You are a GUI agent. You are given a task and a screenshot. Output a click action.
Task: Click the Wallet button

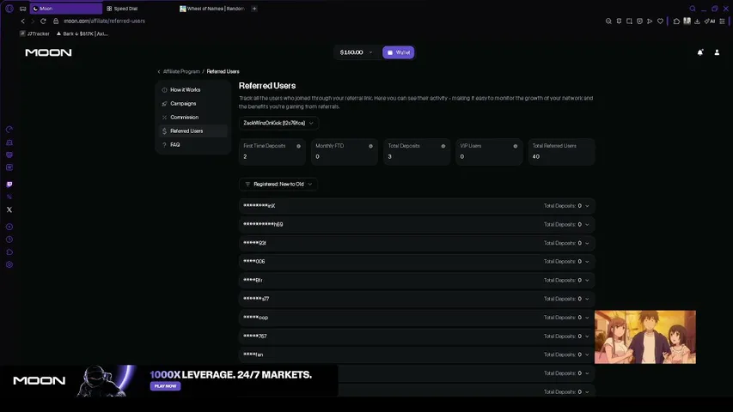pos(398,52)
